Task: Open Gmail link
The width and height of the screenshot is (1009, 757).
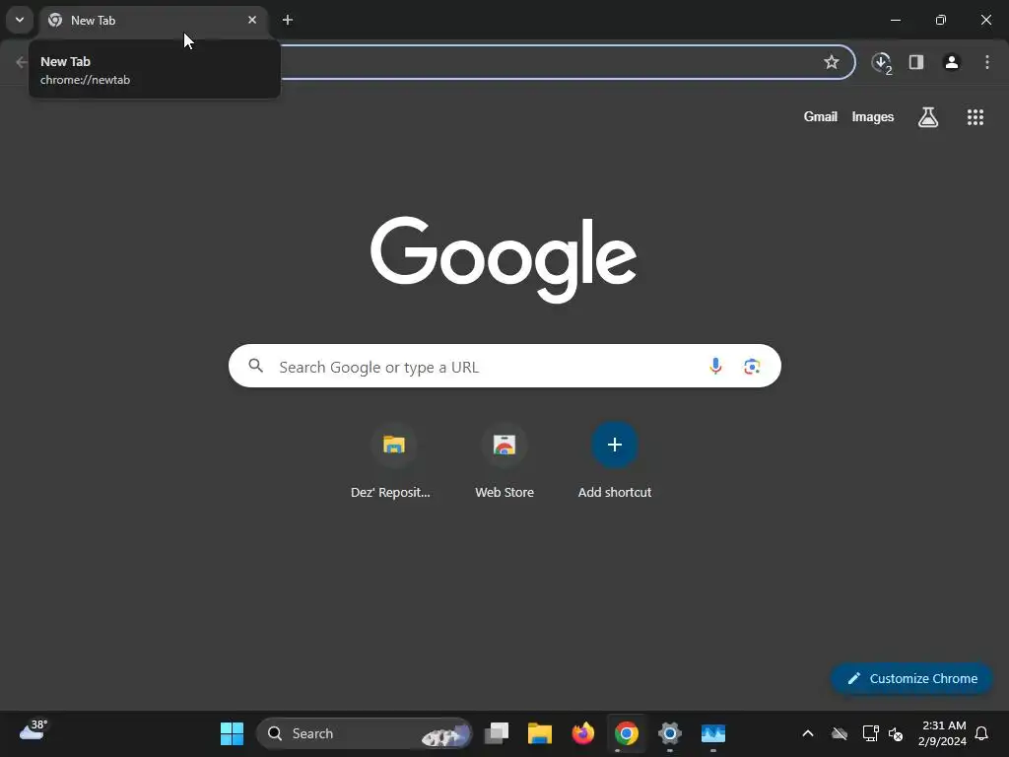Action: [x=821, y=116]
